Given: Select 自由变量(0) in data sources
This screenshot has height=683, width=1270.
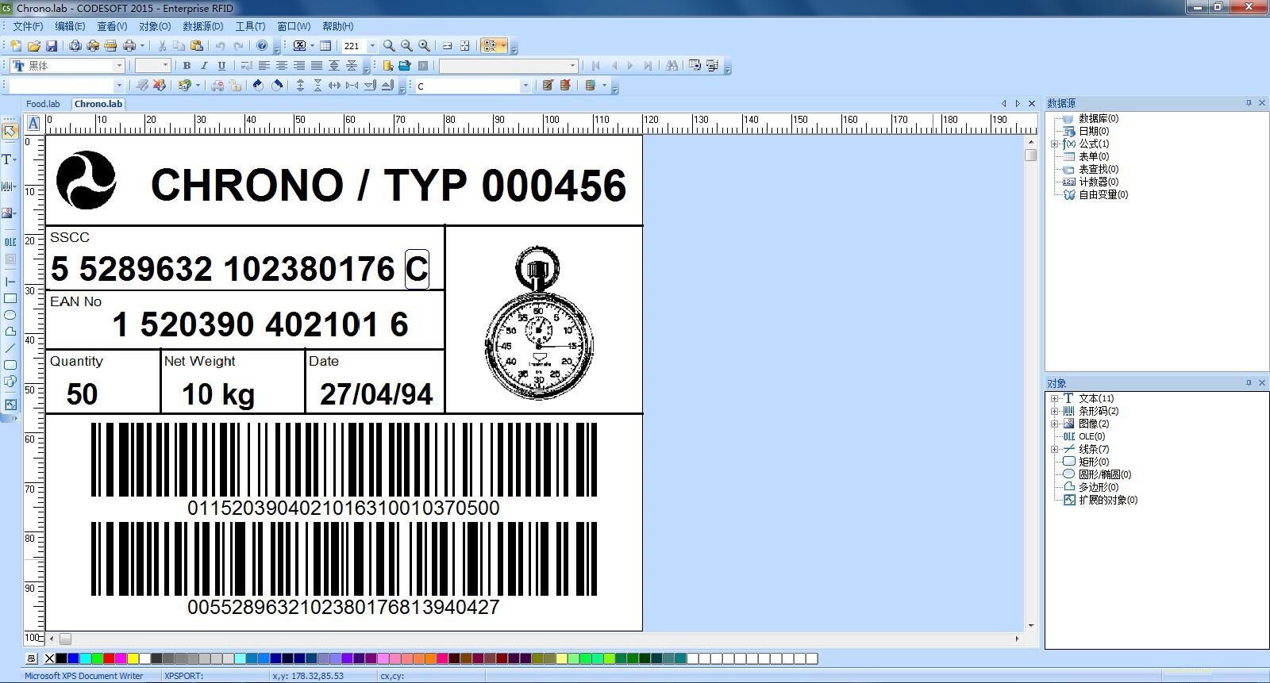Looking at the screenshot, I should 1103,194.
